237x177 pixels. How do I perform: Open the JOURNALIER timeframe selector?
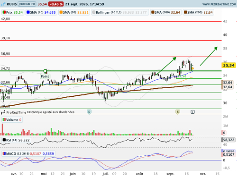point(27,4)
